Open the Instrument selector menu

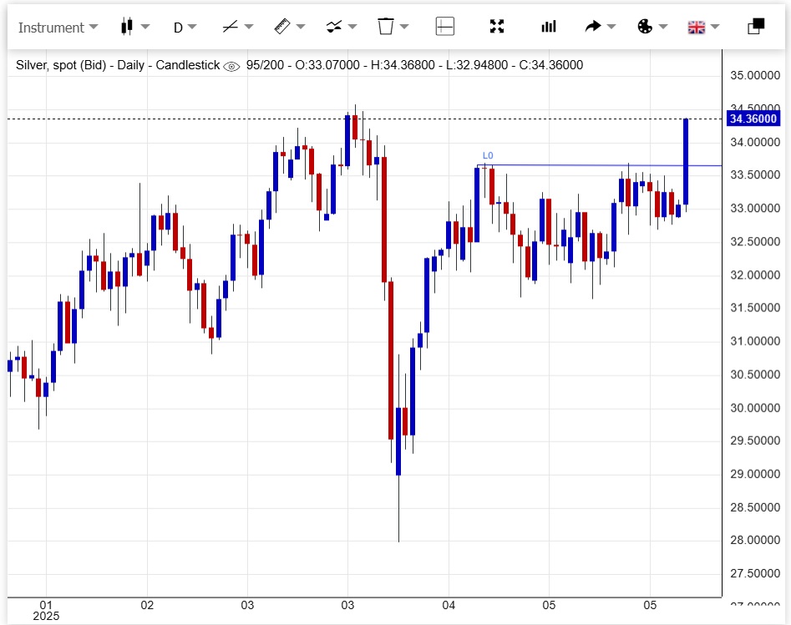click(58, 27)
